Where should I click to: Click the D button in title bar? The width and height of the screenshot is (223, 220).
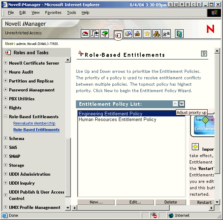(199, 5)
